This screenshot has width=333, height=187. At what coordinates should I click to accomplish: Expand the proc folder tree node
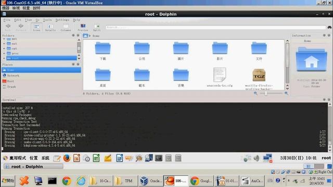click(4, 54)
